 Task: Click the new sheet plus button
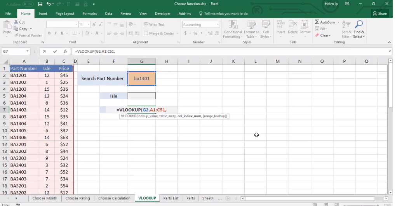228,198
